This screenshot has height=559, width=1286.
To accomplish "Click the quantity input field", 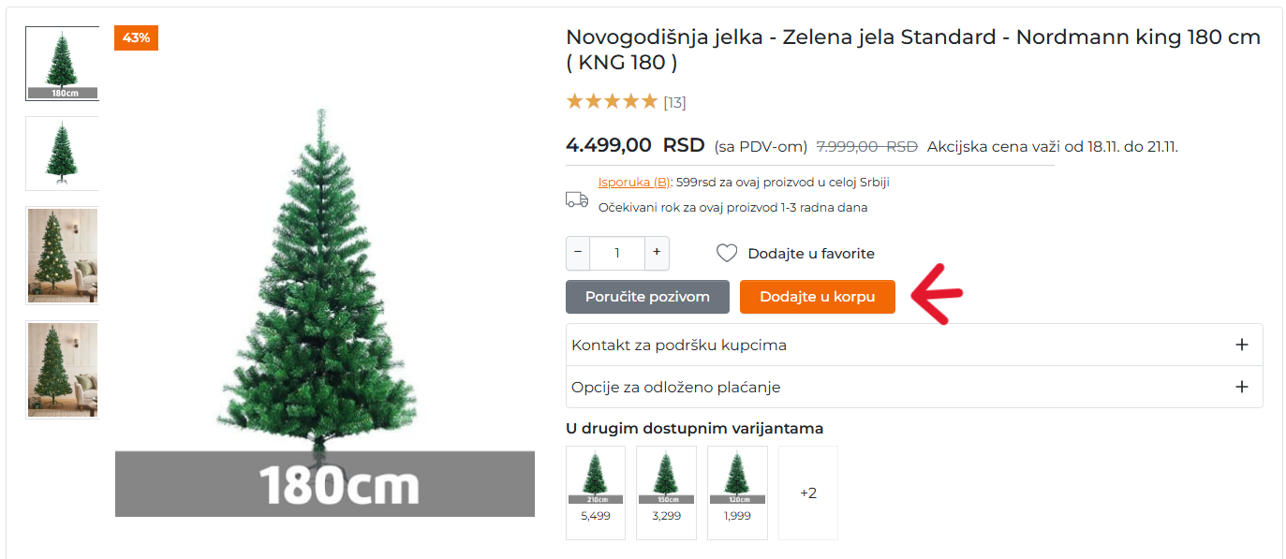I will tap(617, 253).
